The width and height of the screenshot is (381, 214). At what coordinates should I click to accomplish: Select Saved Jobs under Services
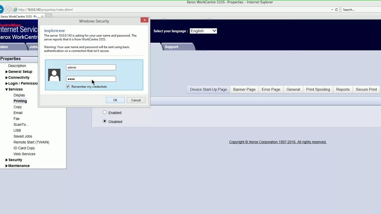click(23, 136)
